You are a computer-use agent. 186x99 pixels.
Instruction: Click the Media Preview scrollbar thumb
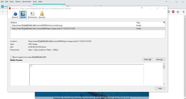coord(164,67)
